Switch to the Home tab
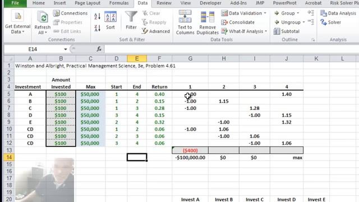This screenshot has height=202, width=359. [x=39, y=3]
